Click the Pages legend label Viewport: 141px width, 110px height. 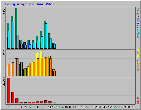pos(138,34)
